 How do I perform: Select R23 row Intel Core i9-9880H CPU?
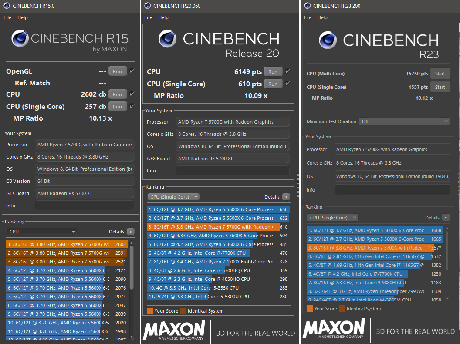[x=375, y=283]
